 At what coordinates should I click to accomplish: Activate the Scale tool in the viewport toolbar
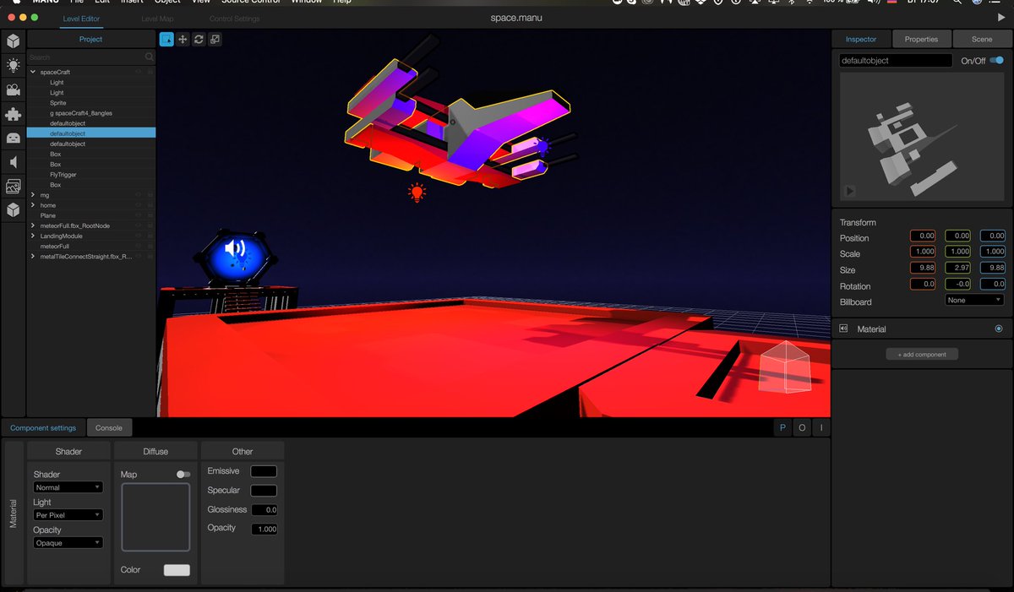coord(215,39)
